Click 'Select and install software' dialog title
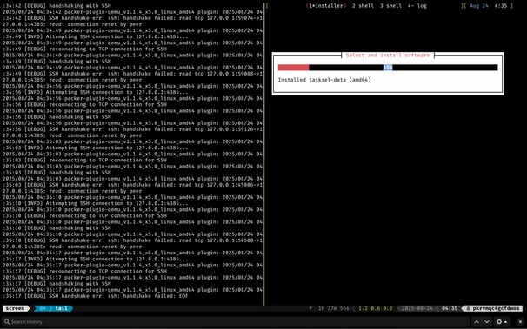Viewport: 527px width, 329px height. point(388,55)
